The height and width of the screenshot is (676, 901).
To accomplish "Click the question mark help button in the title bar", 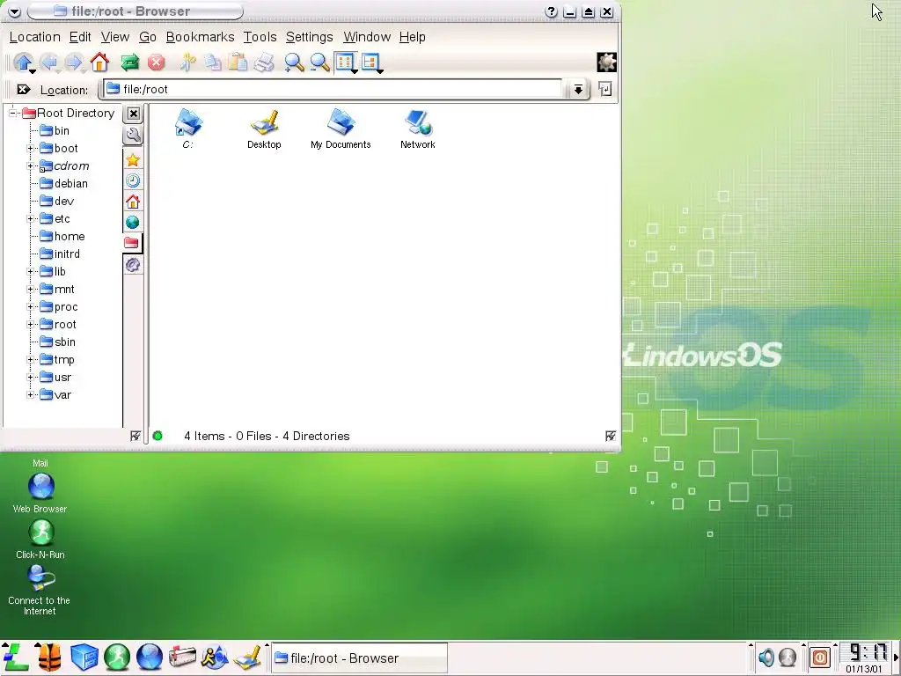I will 551,11.
